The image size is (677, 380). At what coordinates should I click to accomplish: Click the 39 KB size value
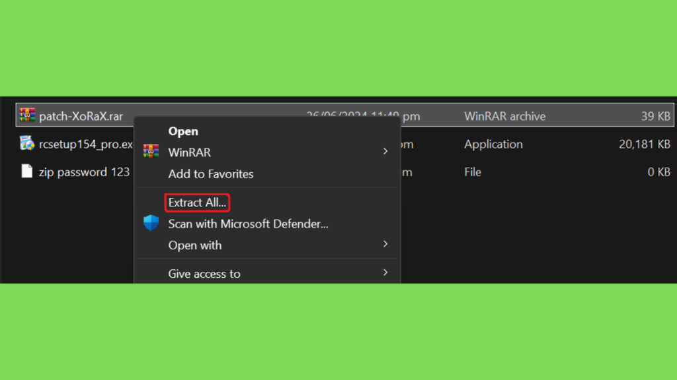[x=655, y=116]
